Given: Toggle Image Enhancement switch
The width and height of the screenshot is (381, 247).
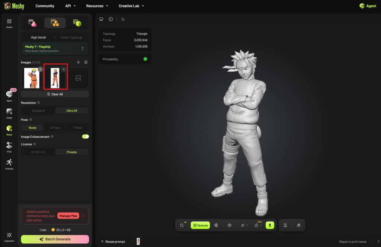Looking at the screenshot, I should click(x=85, y=137).
